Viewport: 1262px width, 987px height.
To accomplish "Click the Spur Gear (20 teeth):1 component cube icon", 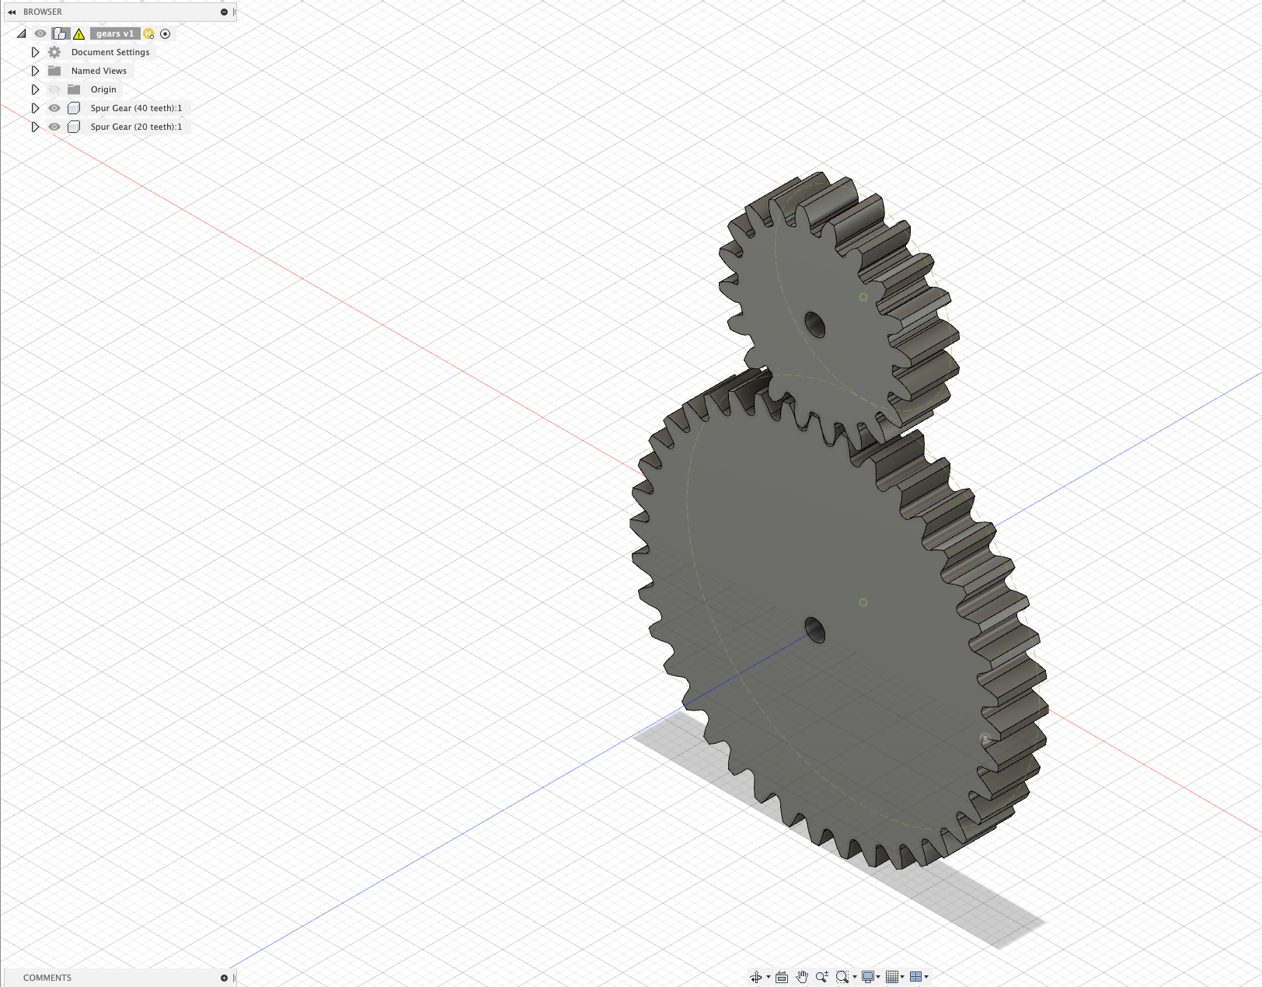I will [x=74, y=127].
